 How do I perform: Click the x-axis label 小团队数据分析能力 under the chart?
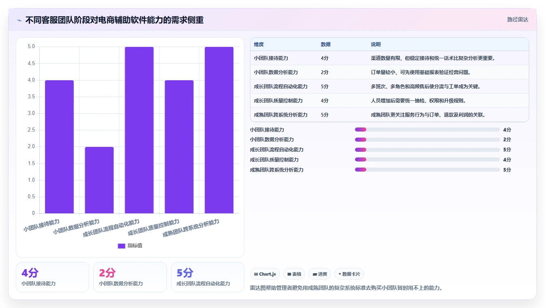(77, 227)
